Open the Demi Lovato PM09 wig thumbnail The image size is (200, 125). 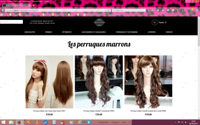coord(148,82)
